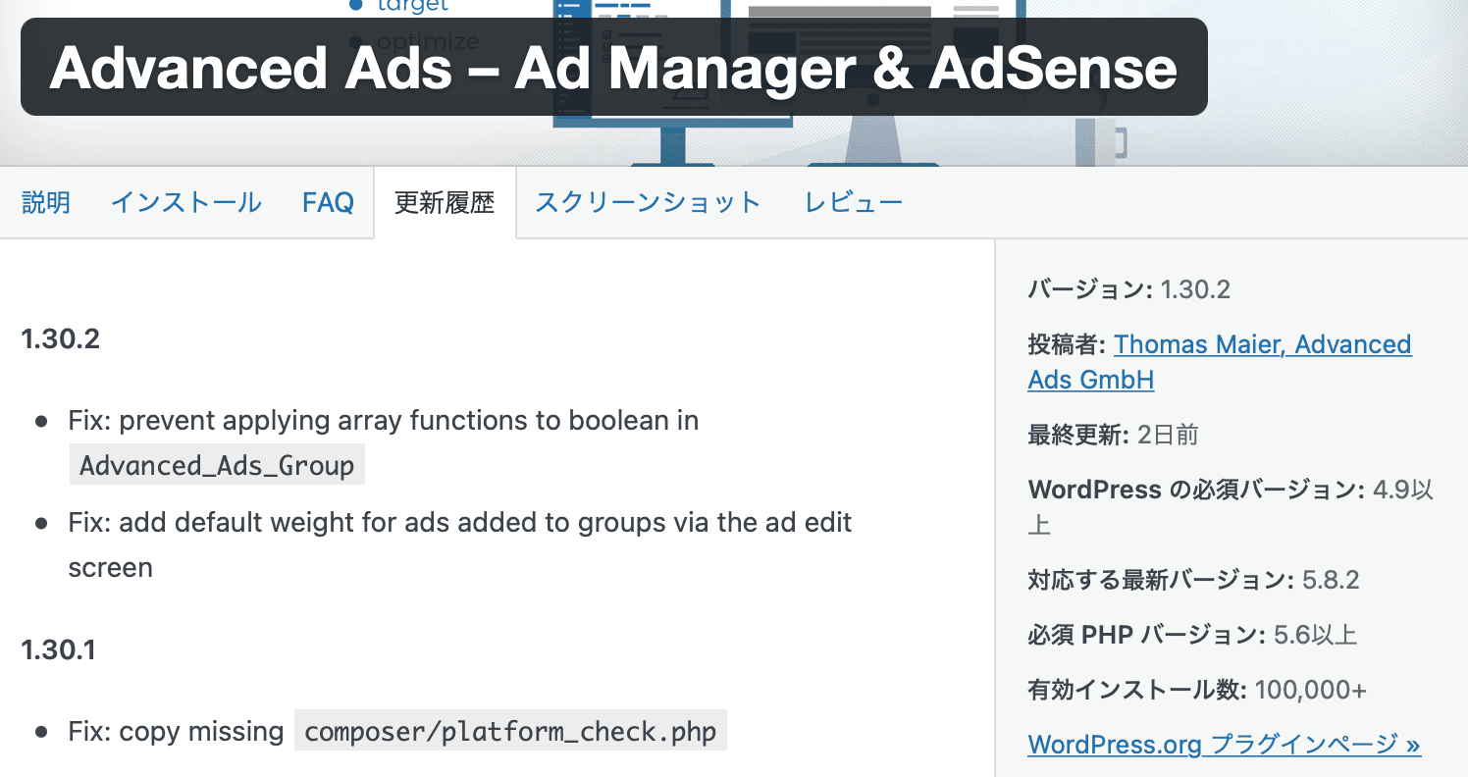Click the 有効インストール数: 100,000+ entry
Viewport: 1468px width, 777px height.
1197,690
